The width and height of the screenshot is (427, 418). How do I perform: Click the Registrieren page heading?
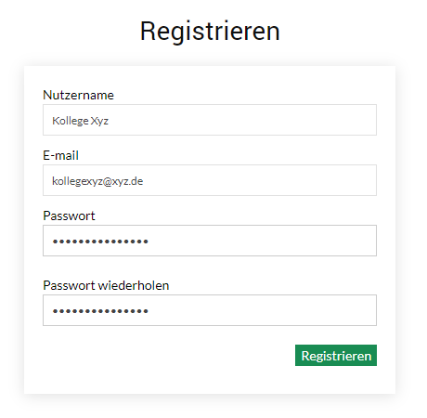(210, 31)
